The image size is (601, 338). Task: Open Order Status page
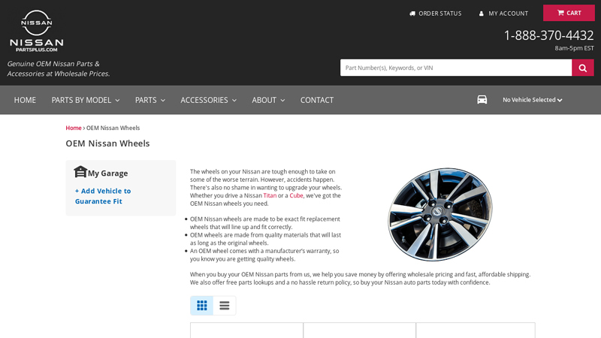pos(436,14)
